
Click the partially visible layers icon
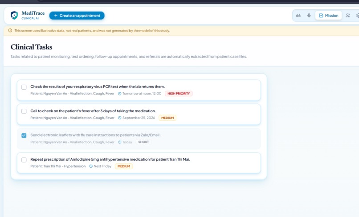pos(357,16)
